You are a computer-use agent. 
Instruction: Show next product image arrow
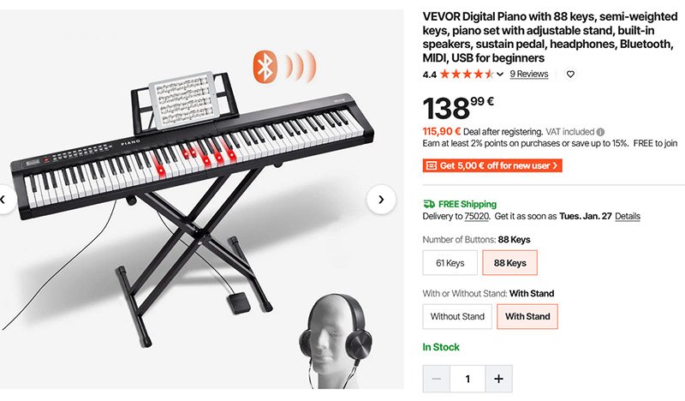381,200
